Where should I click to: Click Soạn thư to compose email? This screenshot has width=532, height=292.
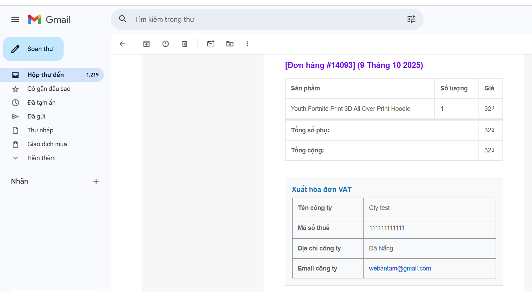[33, 48]
